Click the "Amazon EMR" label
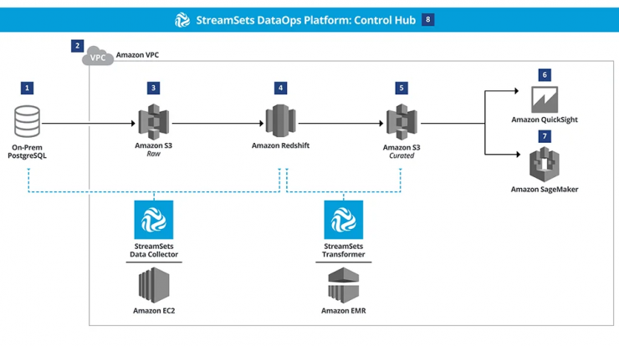The height and width of the screenshot is (346, 619). coord(344,311)
